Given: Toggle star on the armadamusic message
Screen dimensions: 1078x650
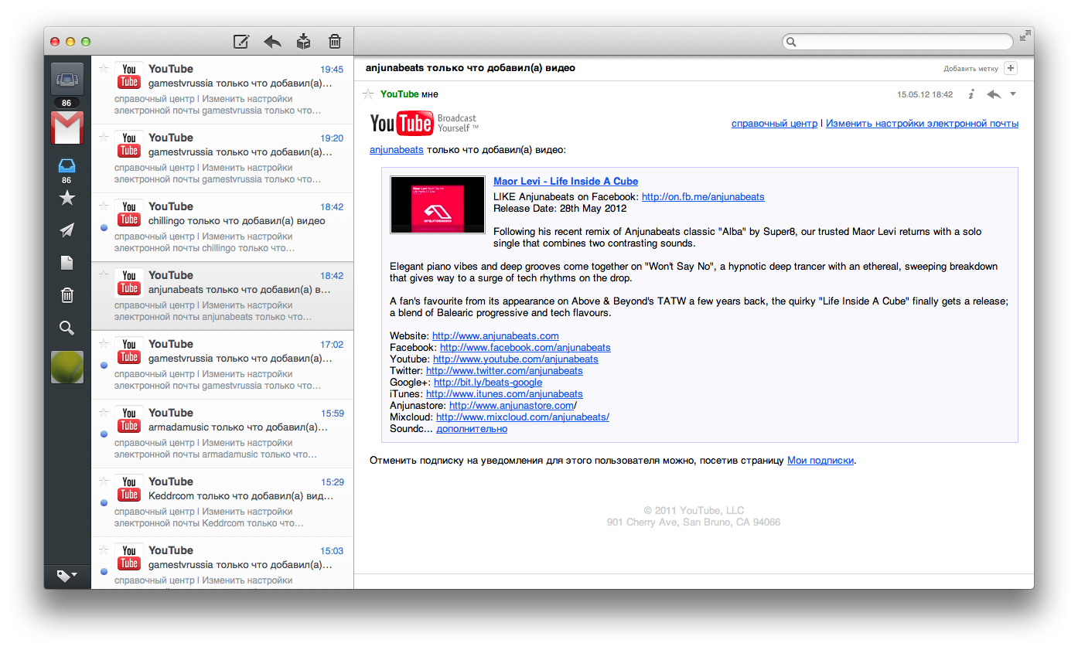Looking at the screenshot, I should coord(104,413).
